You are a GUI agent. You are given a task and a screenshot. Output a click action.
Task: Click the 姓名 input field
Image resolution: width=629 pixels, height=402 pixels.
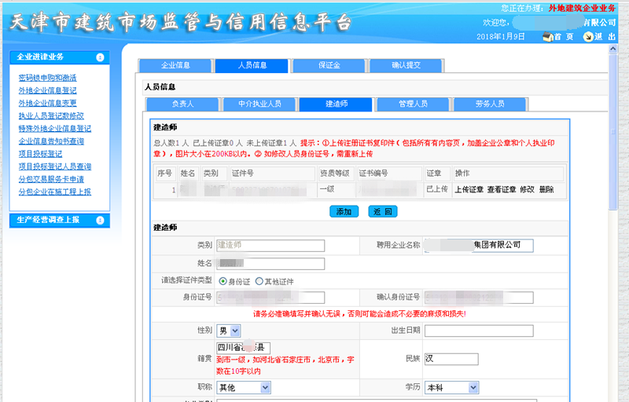coord(270,264)
